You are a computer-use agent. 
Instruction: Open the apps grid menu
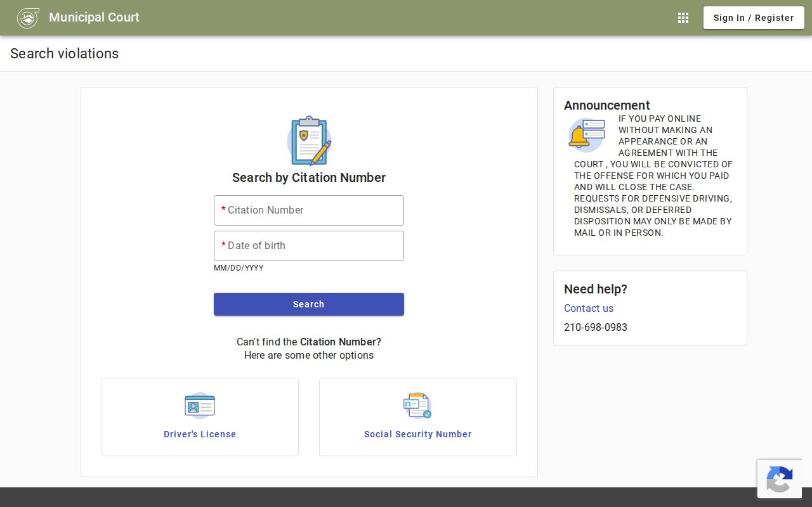(x=683, y=18)
